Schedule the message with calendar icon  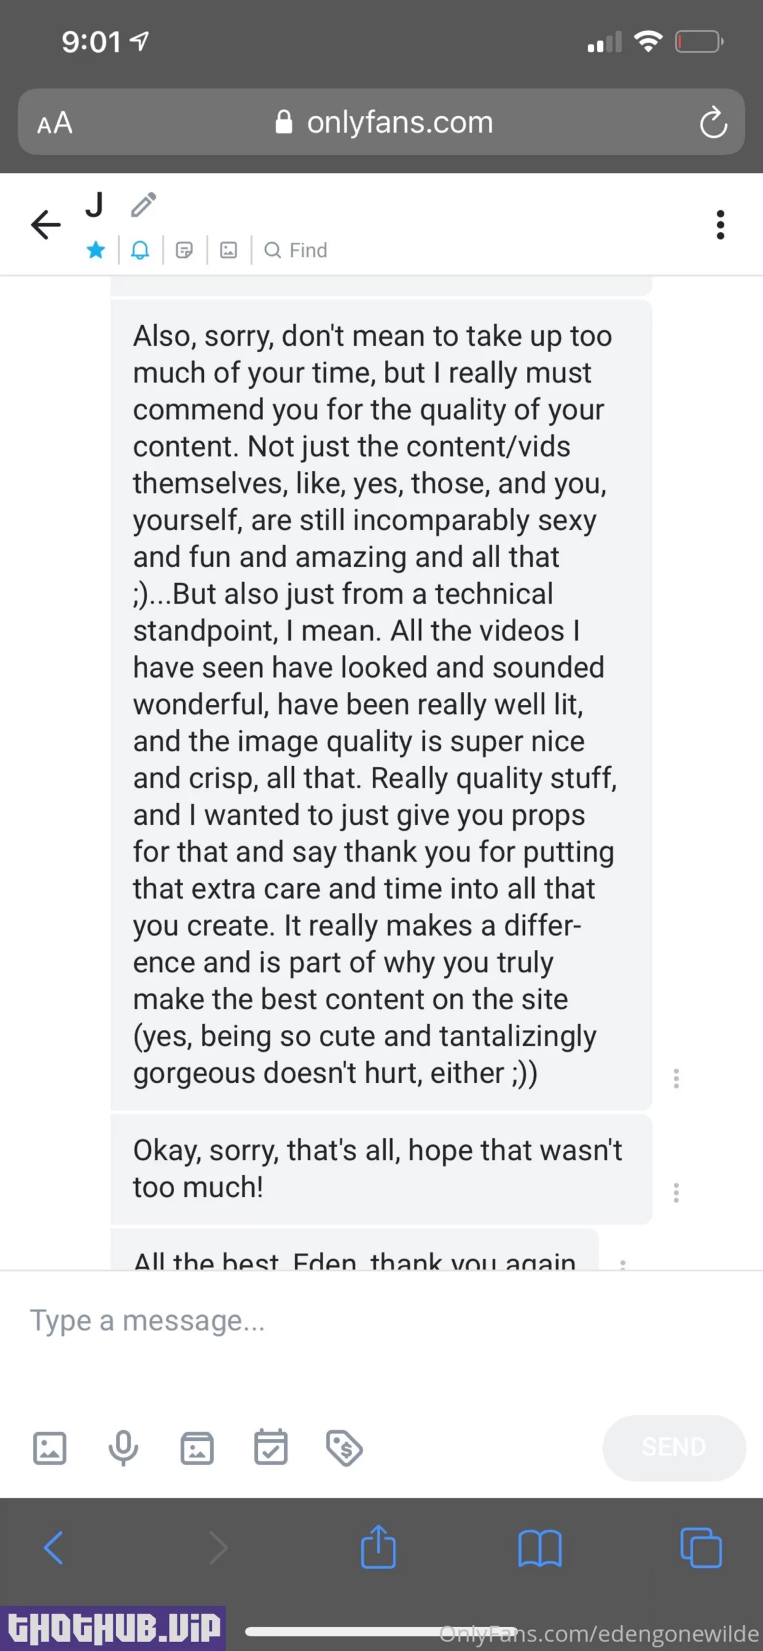click(271, 1448)
